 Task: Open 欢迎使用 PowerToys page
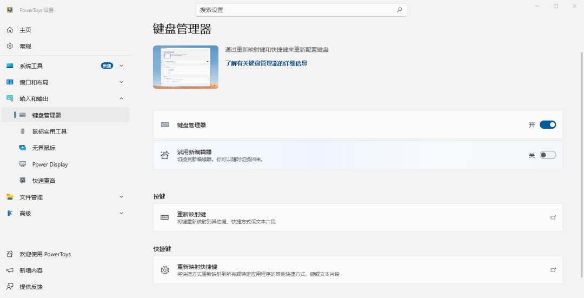click(x=65, y=254)
